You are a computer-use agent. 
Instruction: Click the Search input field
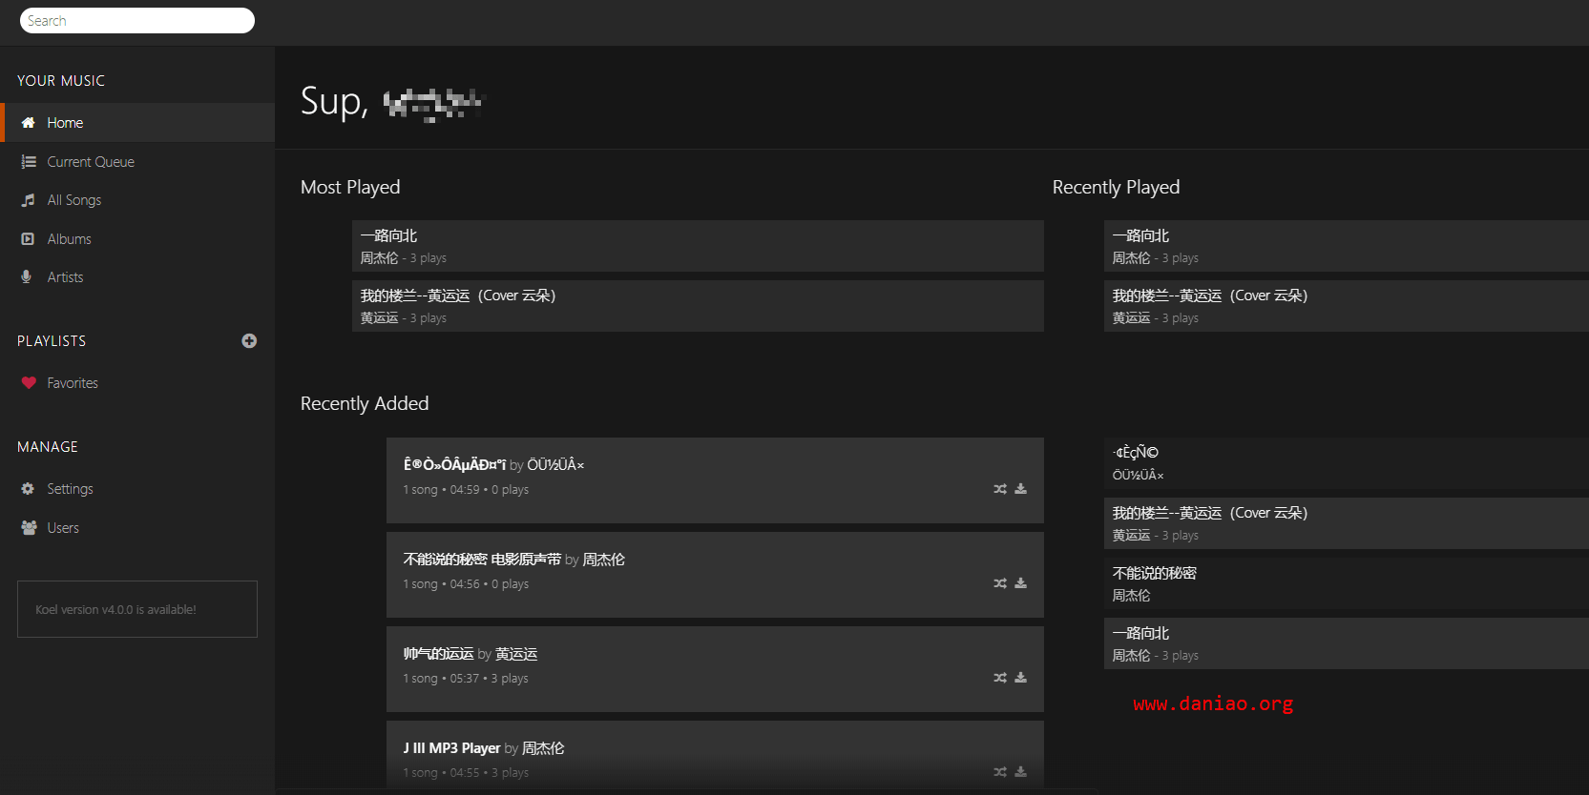(x=137, y=20)
